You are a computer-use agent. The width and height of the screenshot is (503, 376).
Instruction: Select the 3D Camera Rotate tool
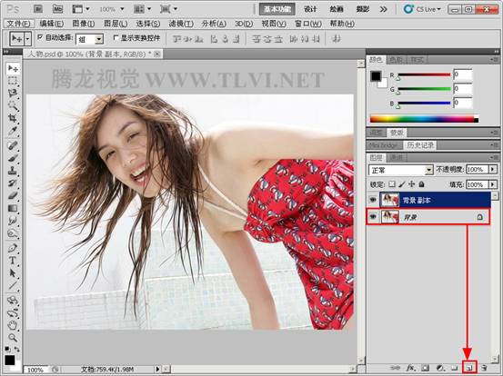(13, 313)
